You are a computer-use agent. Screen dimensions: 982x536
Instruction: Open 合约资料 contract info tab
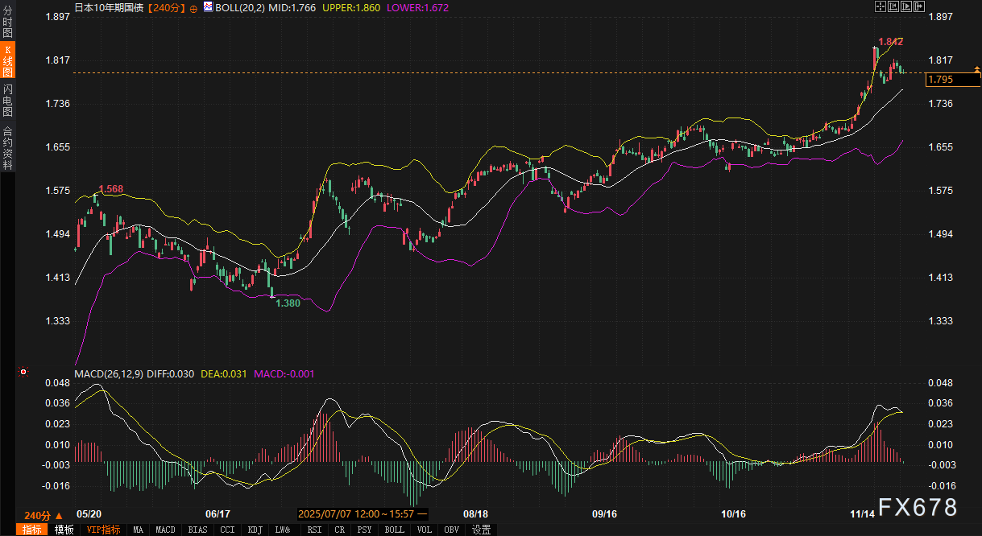(x=7, y=147)
